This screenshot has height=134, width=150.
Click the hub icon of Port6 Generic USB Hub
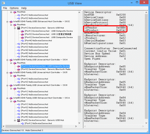tap(18, 120)
